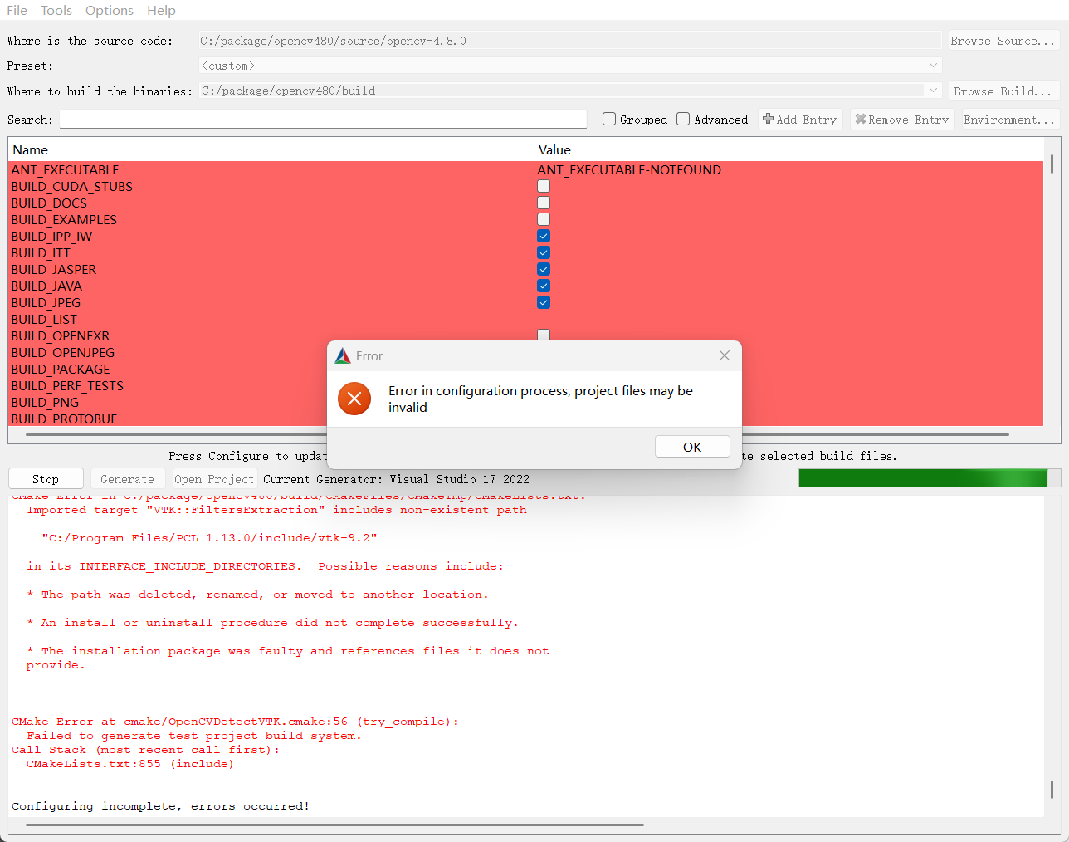Click the Stop button
This screenshot has width=1069, height=842.
[x=46, y=479]
